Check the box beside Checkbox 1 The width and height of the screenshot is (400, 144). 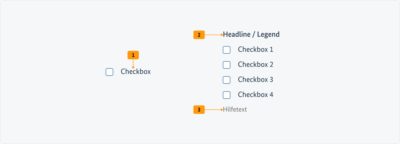pos(227,50)
